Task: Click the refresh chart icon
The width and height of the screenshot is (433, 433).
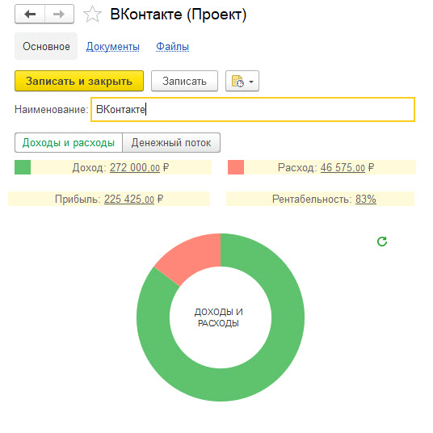Action: point(382,242)
